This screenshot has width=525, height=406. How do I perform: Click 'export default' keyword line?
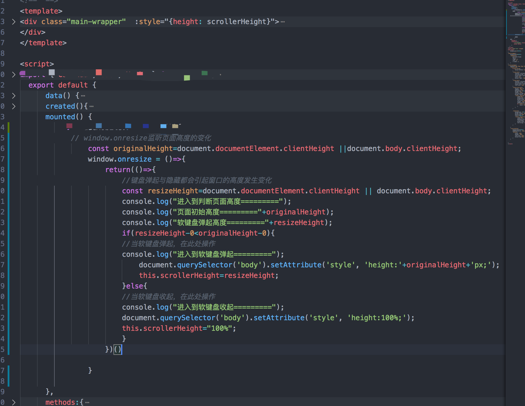coord(58,85)
